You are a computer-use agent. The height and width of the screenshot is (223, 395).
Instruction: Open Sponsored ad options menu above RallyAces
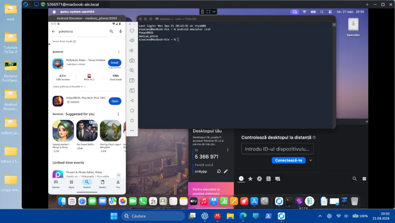pyautogui.click(x=119, y=52)
